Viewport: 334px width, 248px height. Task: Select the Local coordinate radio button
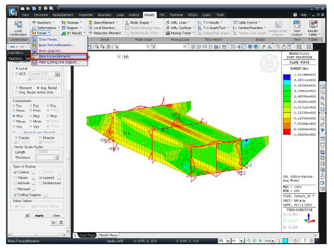[17, 68]
